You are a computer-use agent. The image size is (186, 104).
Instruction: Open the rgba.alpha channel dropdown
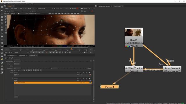click(x=14, y=8)
